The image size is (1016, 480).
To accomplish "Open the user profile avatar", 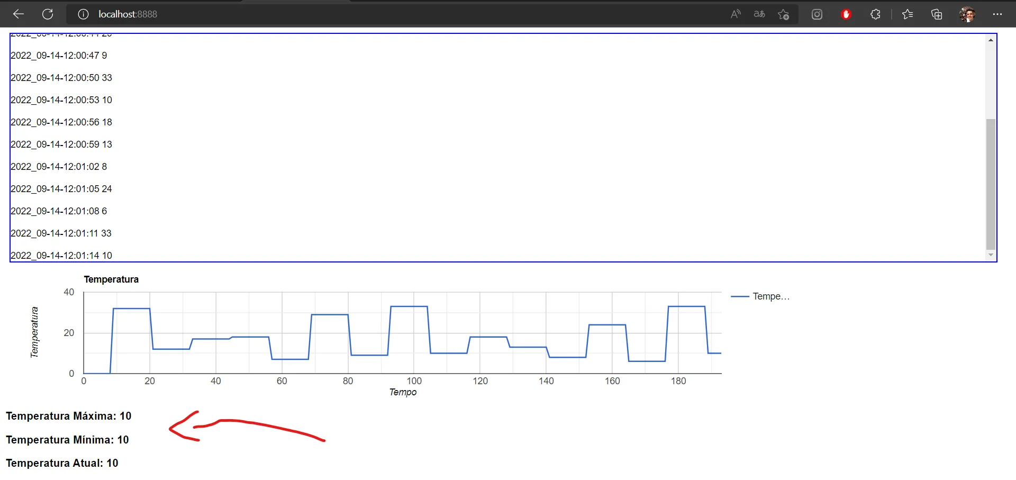I will [967, 14].
